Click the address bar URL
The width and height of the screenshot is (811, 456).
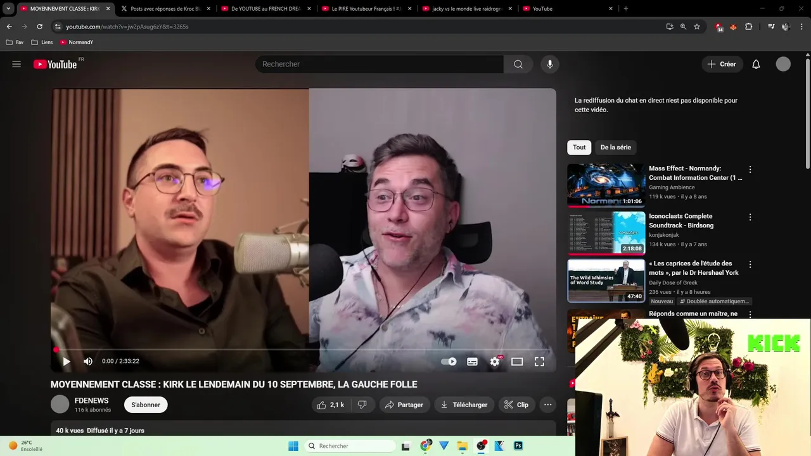pyautogui.click(x=127, y=27)
